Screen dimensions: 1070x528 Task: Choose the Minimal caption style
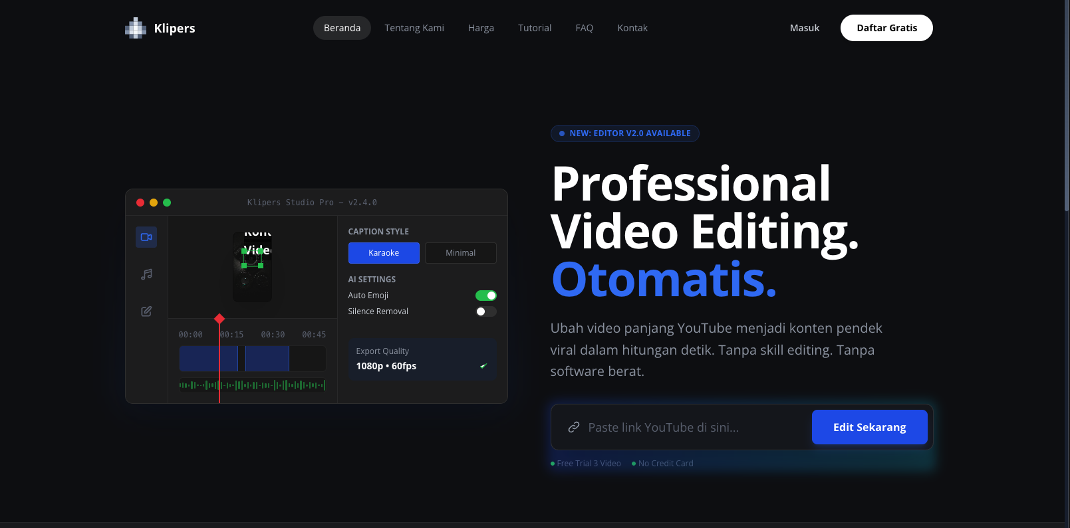(460, 253)
